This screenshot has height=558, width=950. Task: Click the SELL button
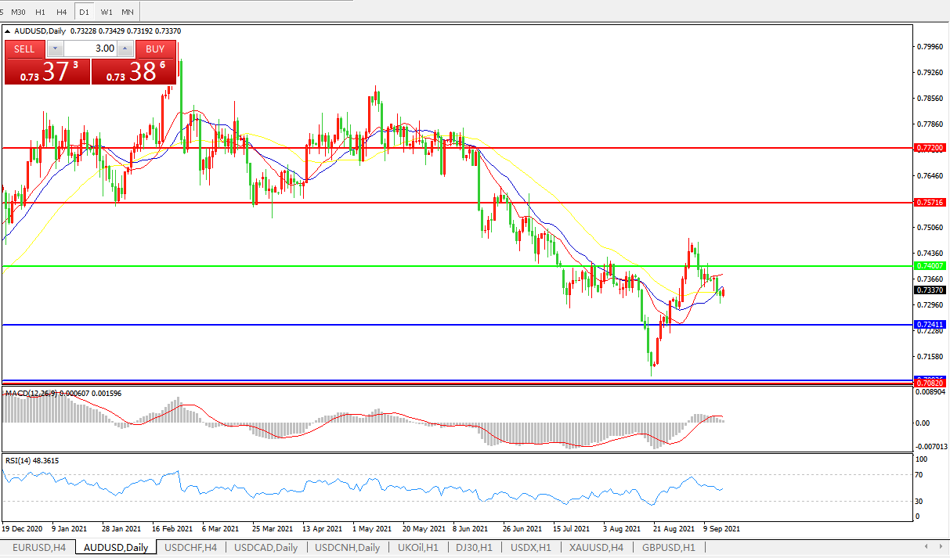coord(25,49)
